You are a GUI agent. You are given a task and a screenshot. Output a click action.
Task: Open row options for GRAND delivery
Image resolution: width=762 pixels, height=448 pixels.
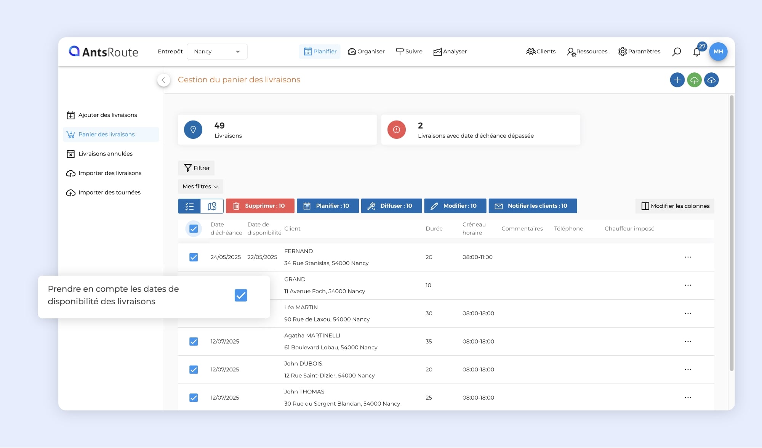[x=688, y=285]
